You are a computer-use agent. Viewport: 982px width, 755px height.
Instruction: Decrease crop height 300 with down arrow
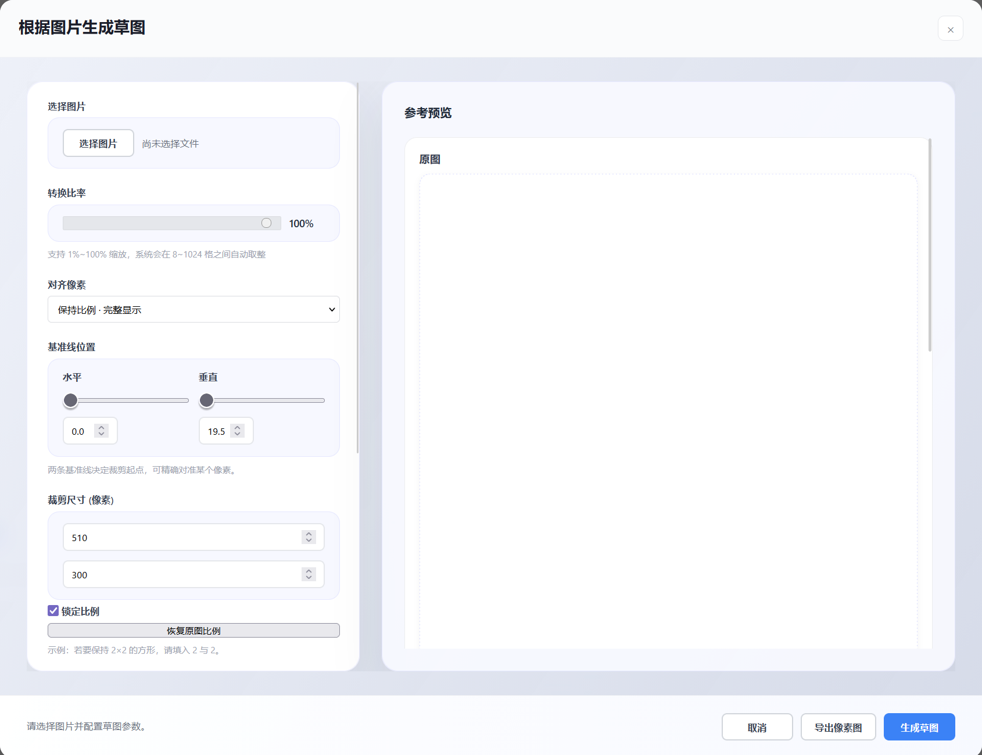[309, 578]
